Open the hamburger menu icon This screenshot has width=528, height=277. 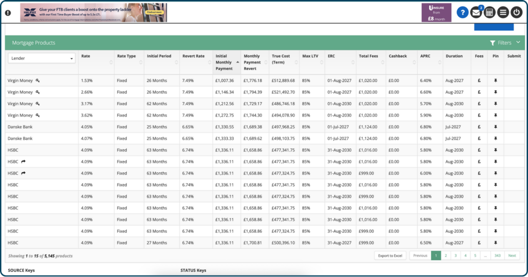[x=503, y=13]
